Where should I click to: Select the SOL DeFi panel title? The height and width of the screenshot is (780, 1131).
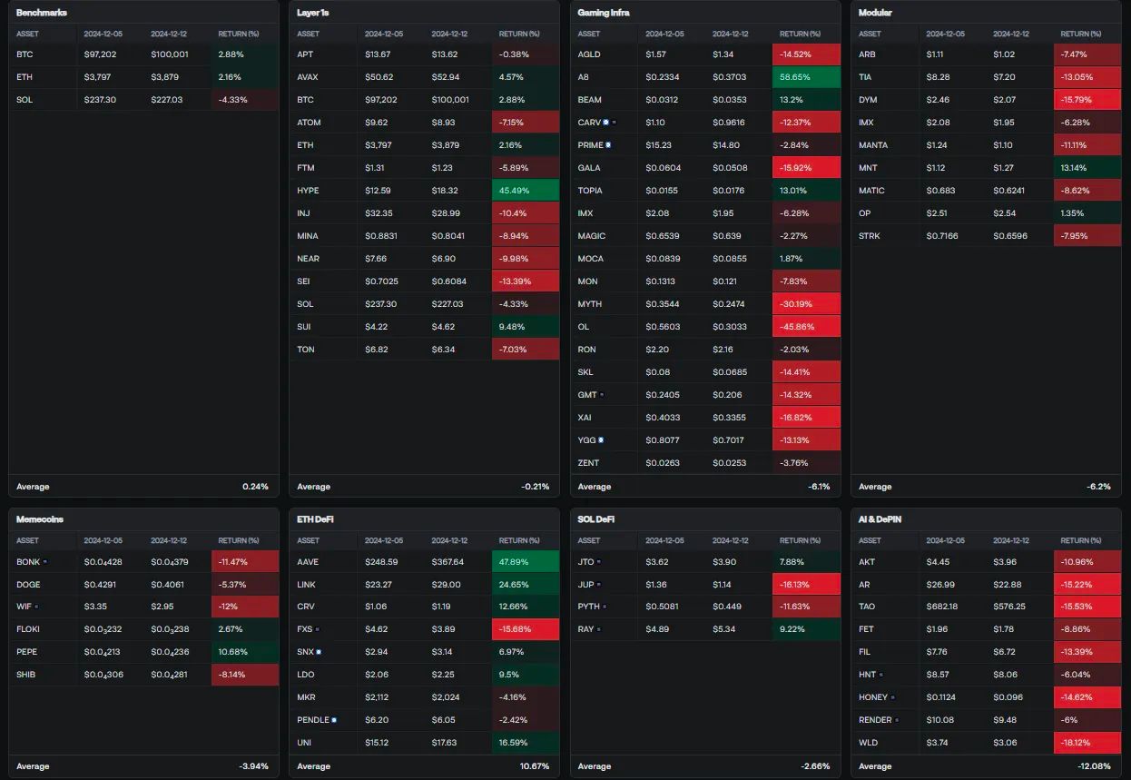pos(598,519)
